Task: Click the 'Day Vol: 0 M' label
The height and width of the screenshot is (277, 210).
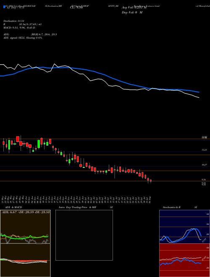Action: [132, 12]
